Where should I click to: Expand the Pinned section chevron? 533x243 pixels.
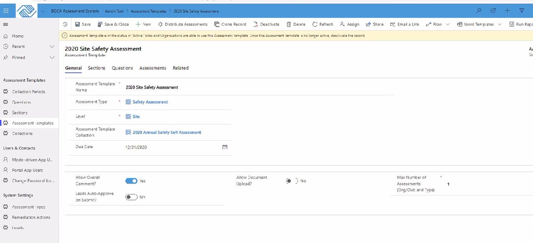52,57
